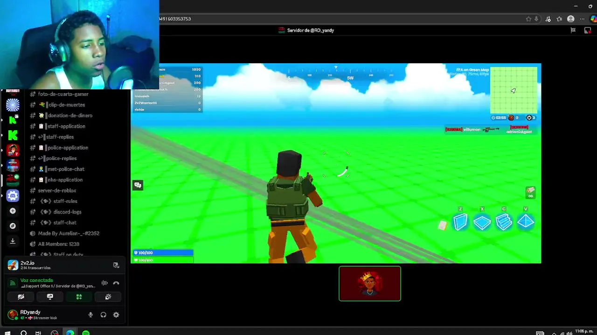Open user settings gear

click(x=116, y=315)
